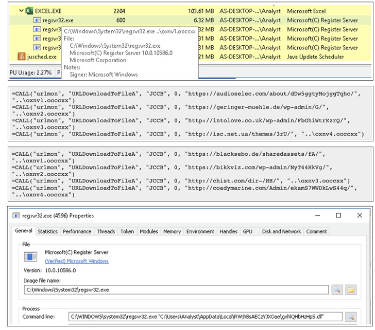Click the regsvr32.exe icon in PID 600 row

point(37,20)
